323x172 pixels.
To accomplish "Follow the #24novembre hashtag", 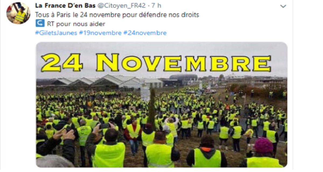I will pyautogui.click(x=145, y=33).
